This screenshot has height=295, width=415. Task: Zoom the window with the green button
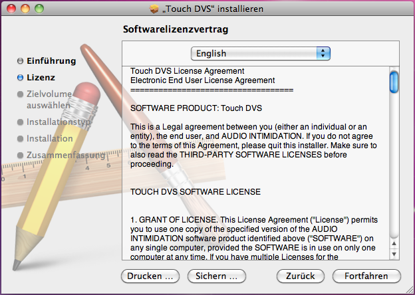(39, 9)
